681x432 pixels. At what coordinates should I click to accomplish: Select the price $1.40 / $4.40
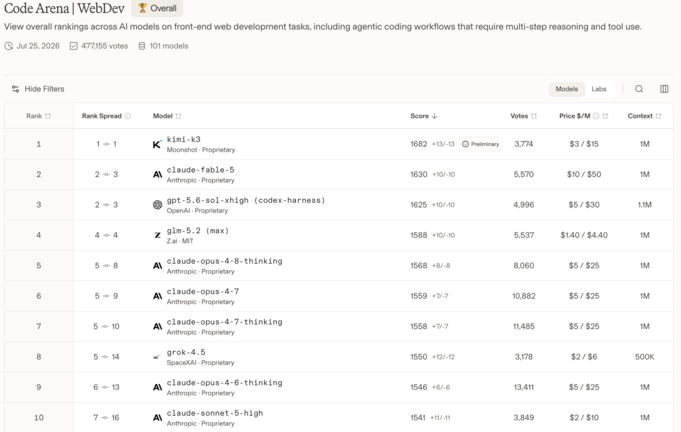[x=584, y=235]
